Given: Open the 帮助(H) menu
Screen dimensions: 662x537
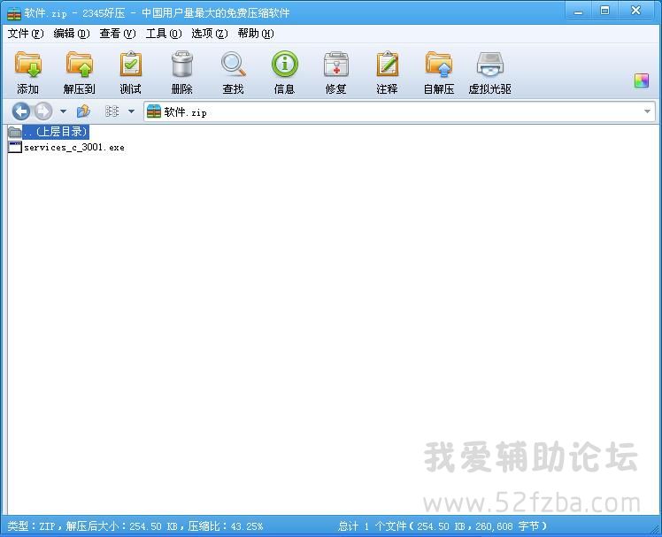Looking at the screenshot, I should tap(256, 34).
